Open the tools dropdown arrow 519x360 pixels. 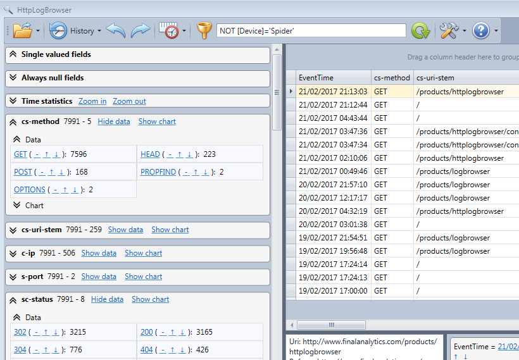click(465, 31)
